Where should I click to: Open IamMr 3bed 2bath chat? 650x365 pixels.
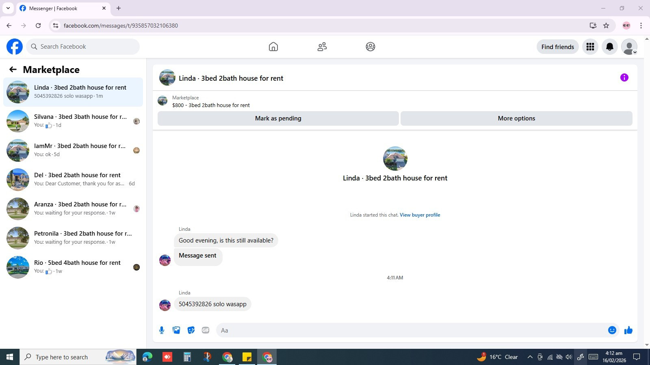click(x=73, y=150)
